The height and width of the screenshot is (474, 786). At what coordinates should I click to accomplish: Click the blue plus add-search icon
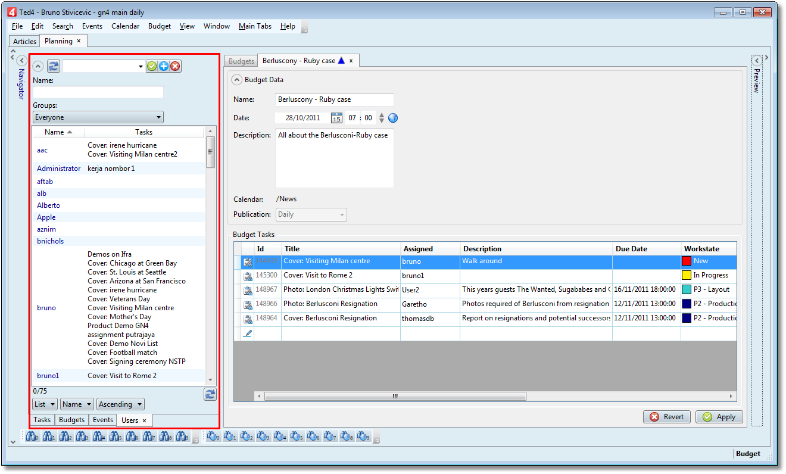pos(164,66)
